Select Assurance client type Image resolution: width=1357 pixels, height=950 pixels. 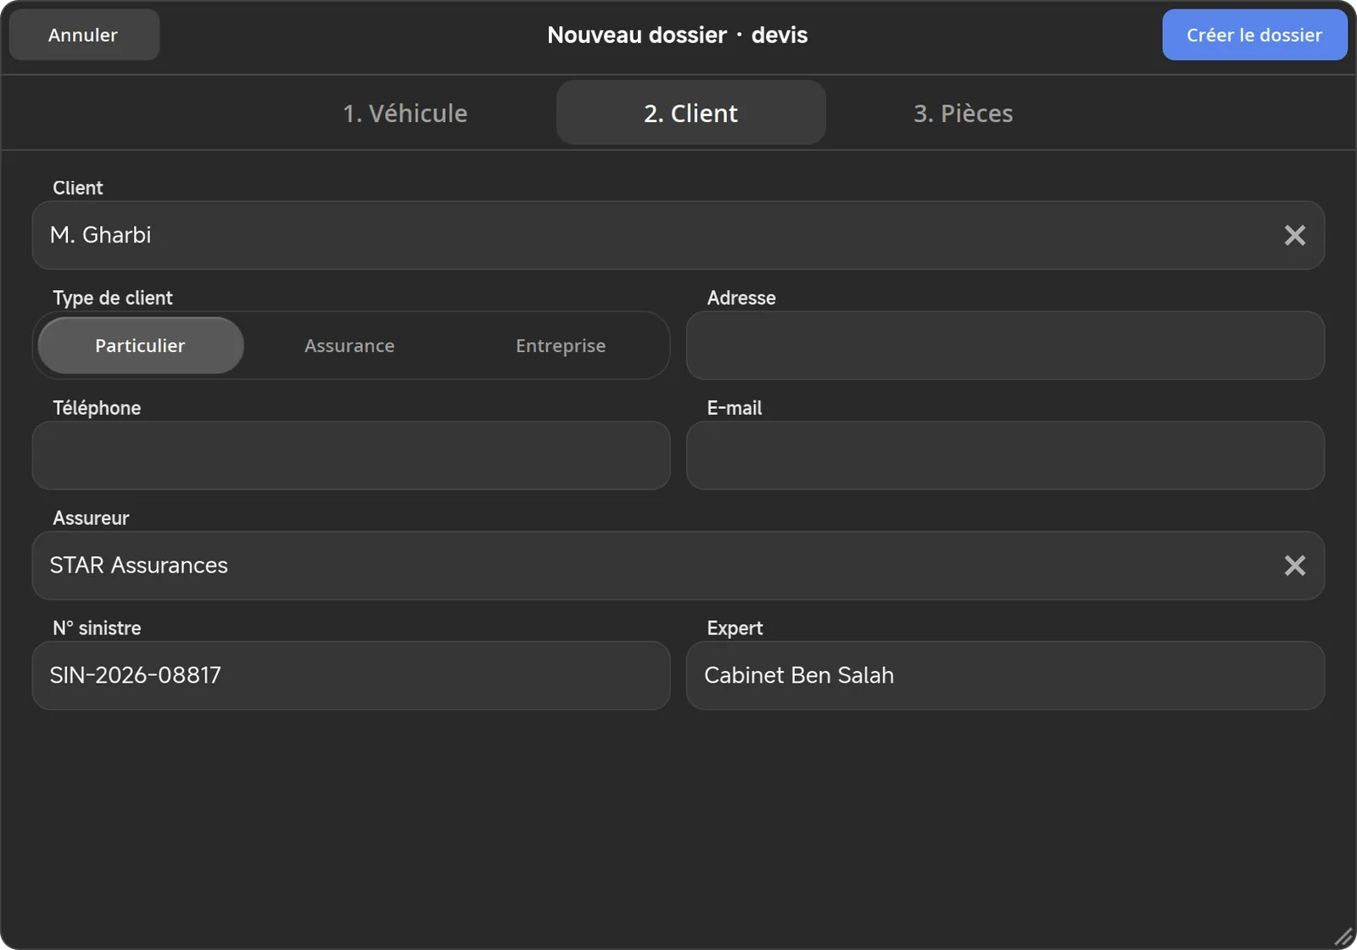point(349,345)
